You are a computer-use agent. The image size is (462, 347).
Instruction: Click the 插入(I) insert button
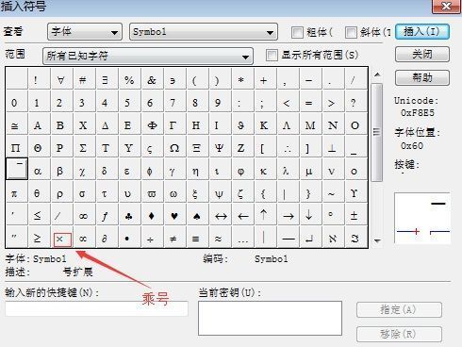click(422, 32)
